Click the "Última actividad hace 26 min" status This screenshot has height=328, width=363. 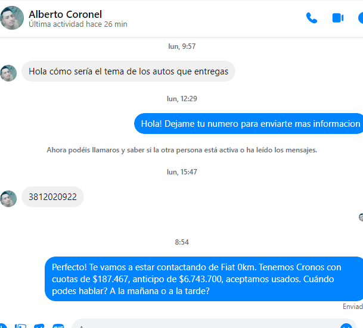[78, 24]
